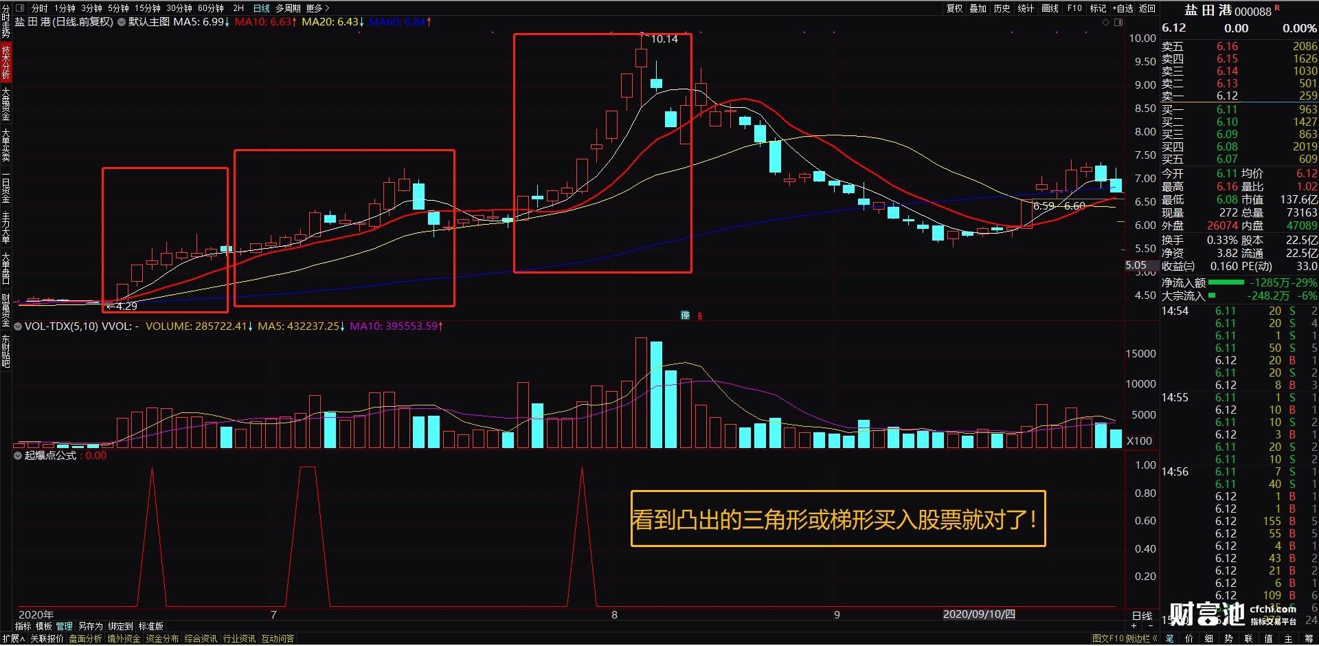The image size is (1319, 646).
Task: Click the red R mark beside stock code
Action: (1277, 8)
